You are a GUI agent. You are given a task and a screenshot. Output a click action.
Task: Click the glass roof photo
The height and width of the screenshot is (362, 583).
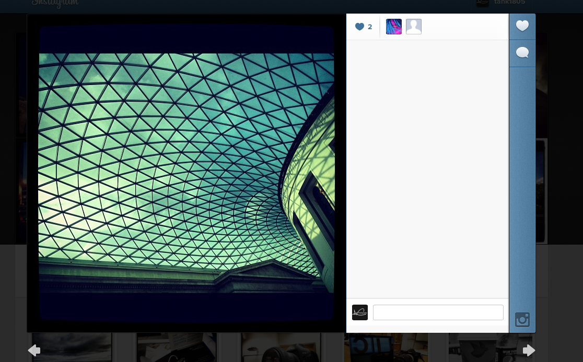(x=186, y=173)
